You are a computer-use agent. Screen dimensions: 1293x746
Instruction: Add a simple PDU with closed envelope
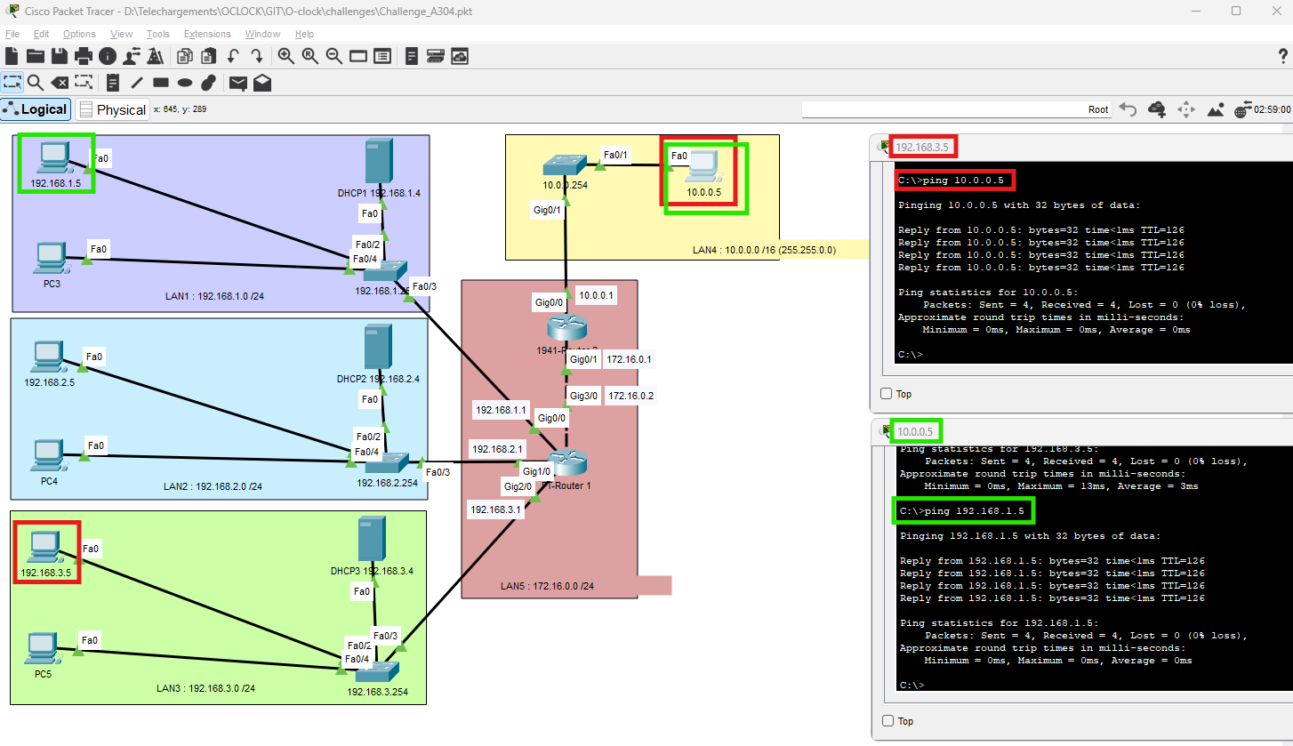tap(237, 83)
